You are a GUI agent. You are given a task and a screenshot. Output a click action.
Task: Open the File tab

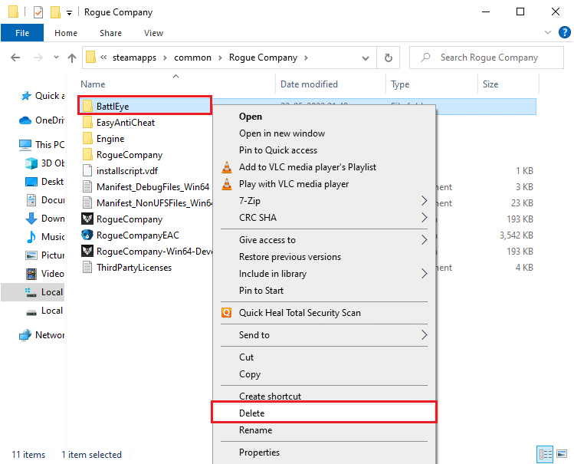22,33
